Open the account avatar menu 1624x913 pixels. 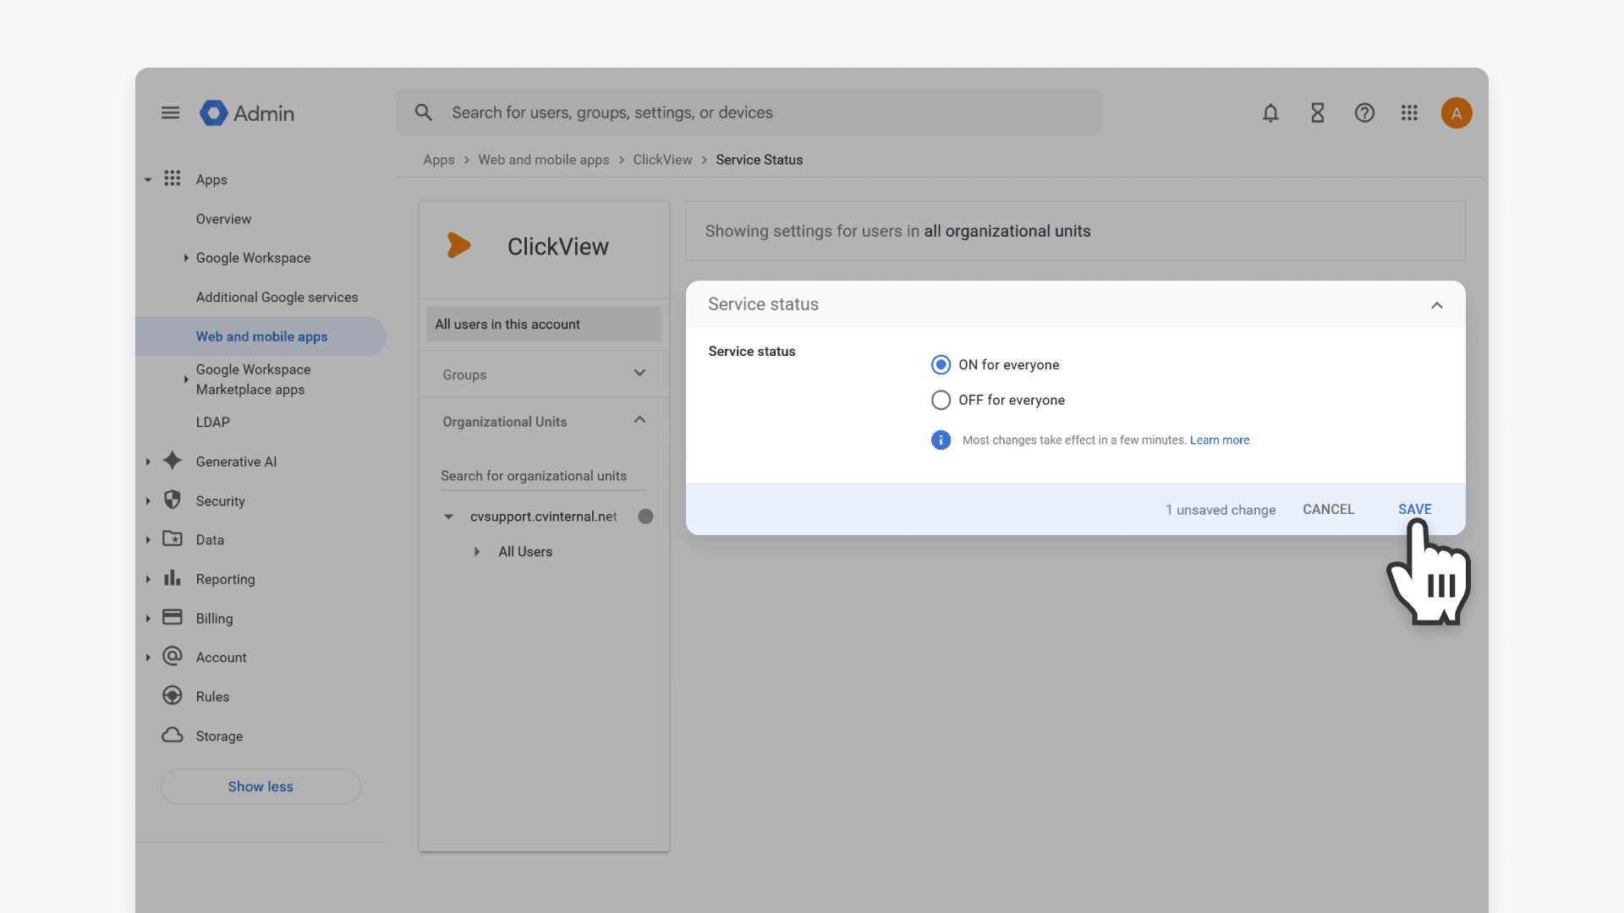pyautogui.click(x=1457, y=112)
